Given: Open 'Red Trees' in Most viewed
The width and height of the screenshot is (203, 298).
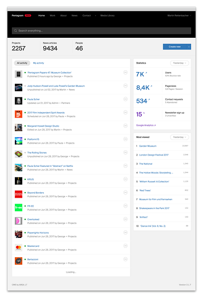Looking at the screenshot, I should tap(145, 190).
